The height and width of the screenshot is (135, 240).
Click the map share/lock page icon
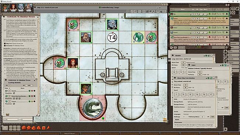click(161, 11)
